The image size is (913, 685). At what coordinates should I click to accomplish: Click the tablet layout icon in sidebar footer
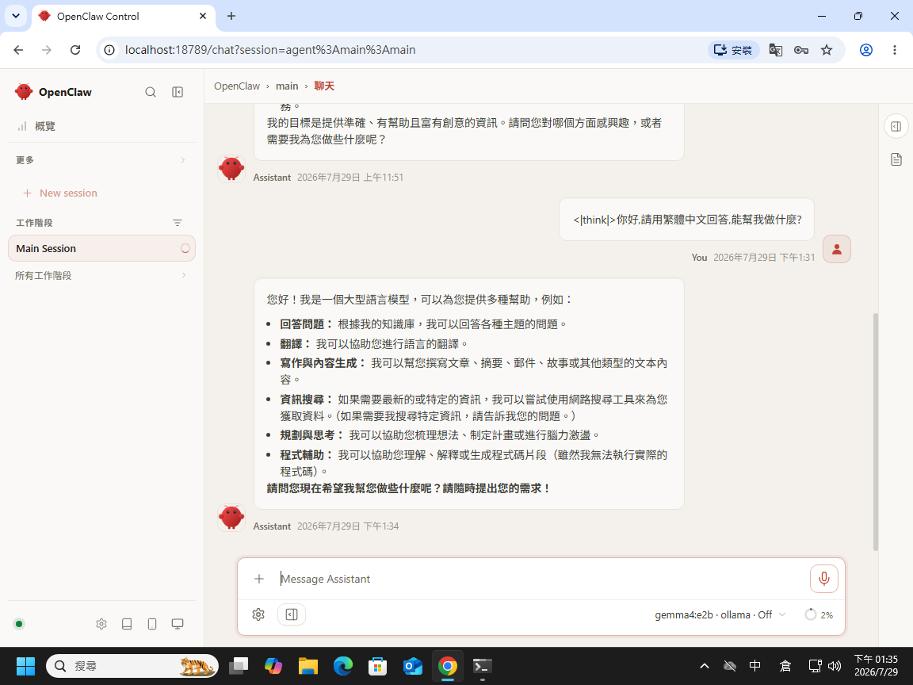127,624
